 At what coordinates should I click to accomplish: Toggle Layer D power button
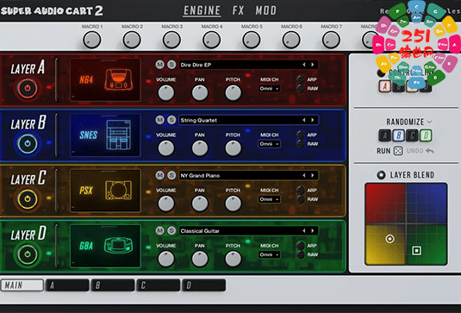(x=28, y=254)
